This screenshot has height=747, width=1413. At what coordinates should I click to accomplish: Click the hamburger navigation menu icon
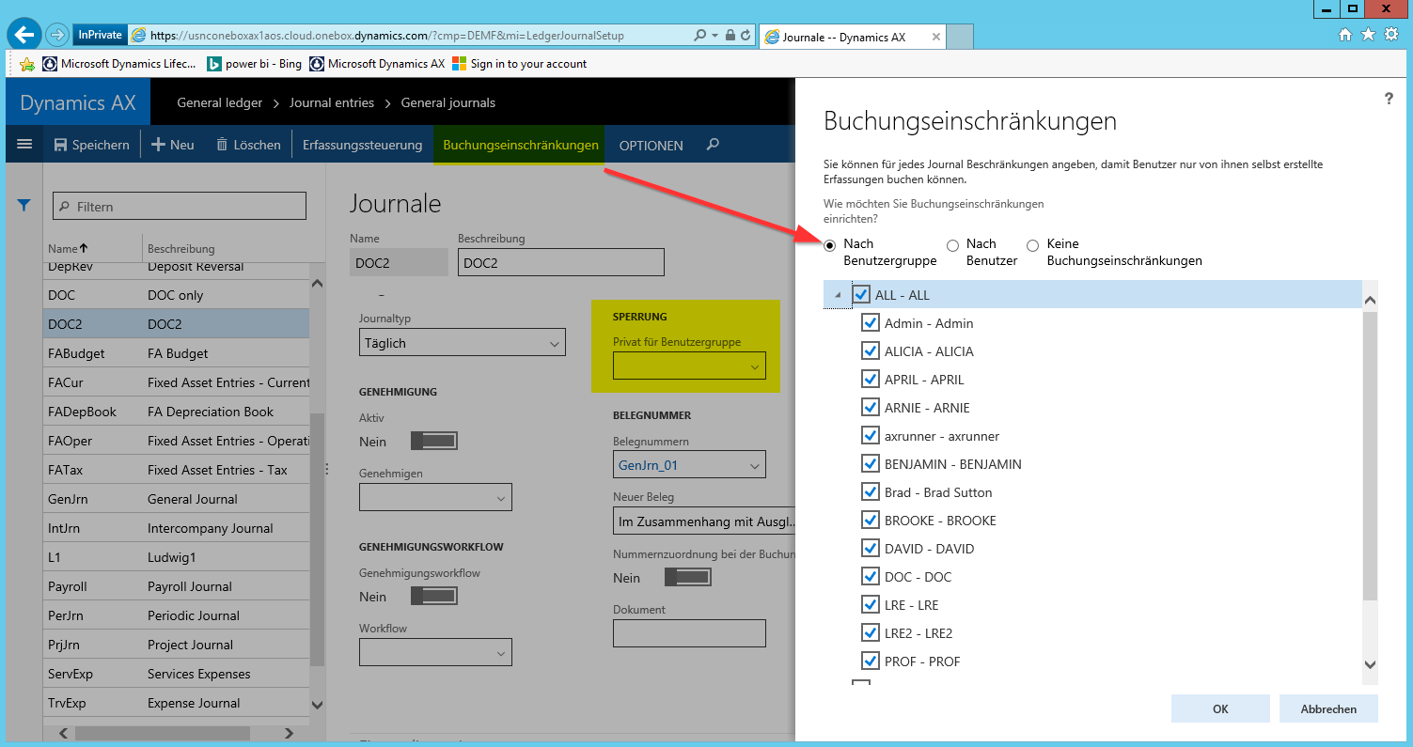(x=24, y=145)
